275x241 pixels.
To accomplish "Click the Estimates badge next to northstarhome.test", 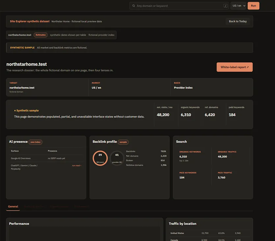I will click(40, 35).
